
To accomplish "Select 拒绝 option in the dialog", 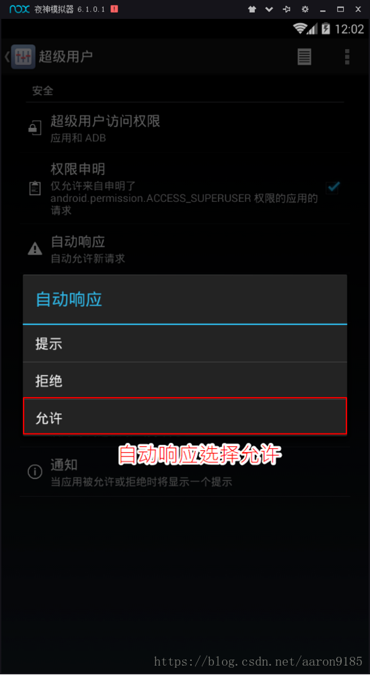I will (185, 380).
